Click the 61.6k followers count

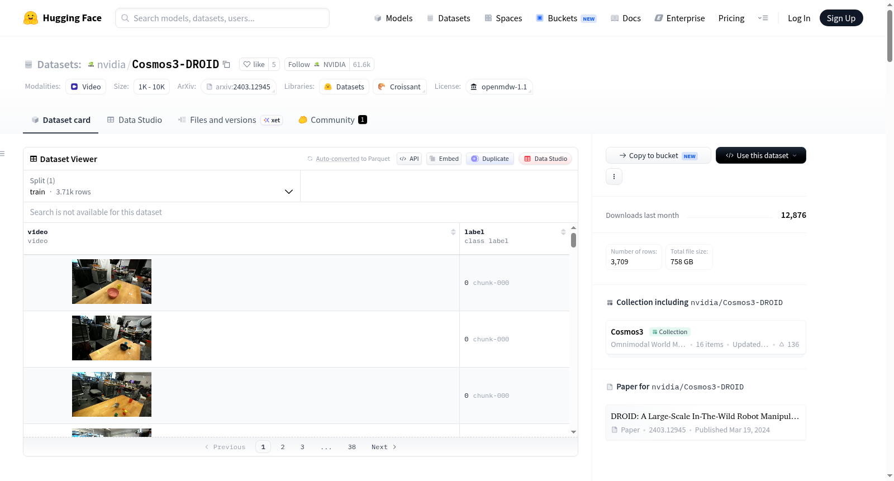click(362, 64)
